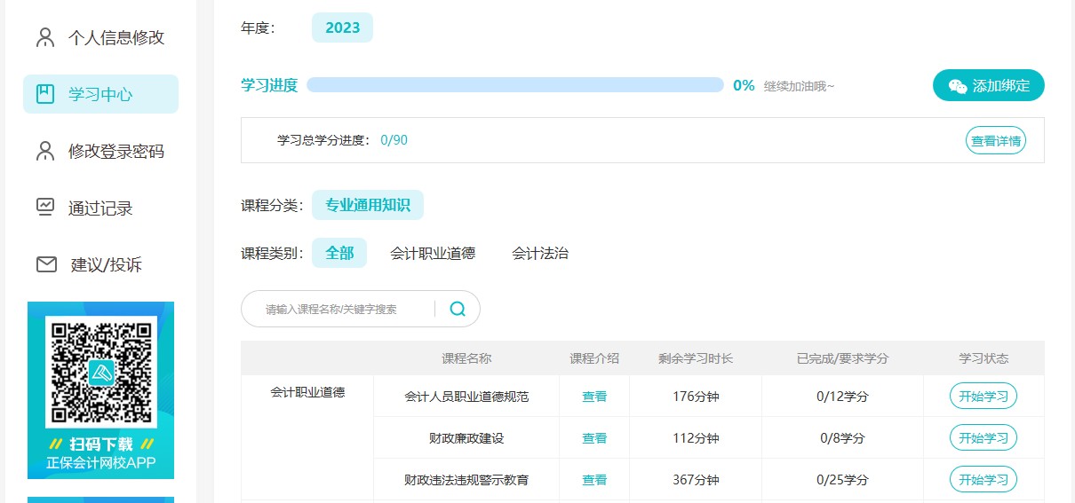Image resolution: width=1075 pixels, height=503 pixels.
Task: Click the magnifier search icon
Action: pyautogui.click(x=458, y=309)
